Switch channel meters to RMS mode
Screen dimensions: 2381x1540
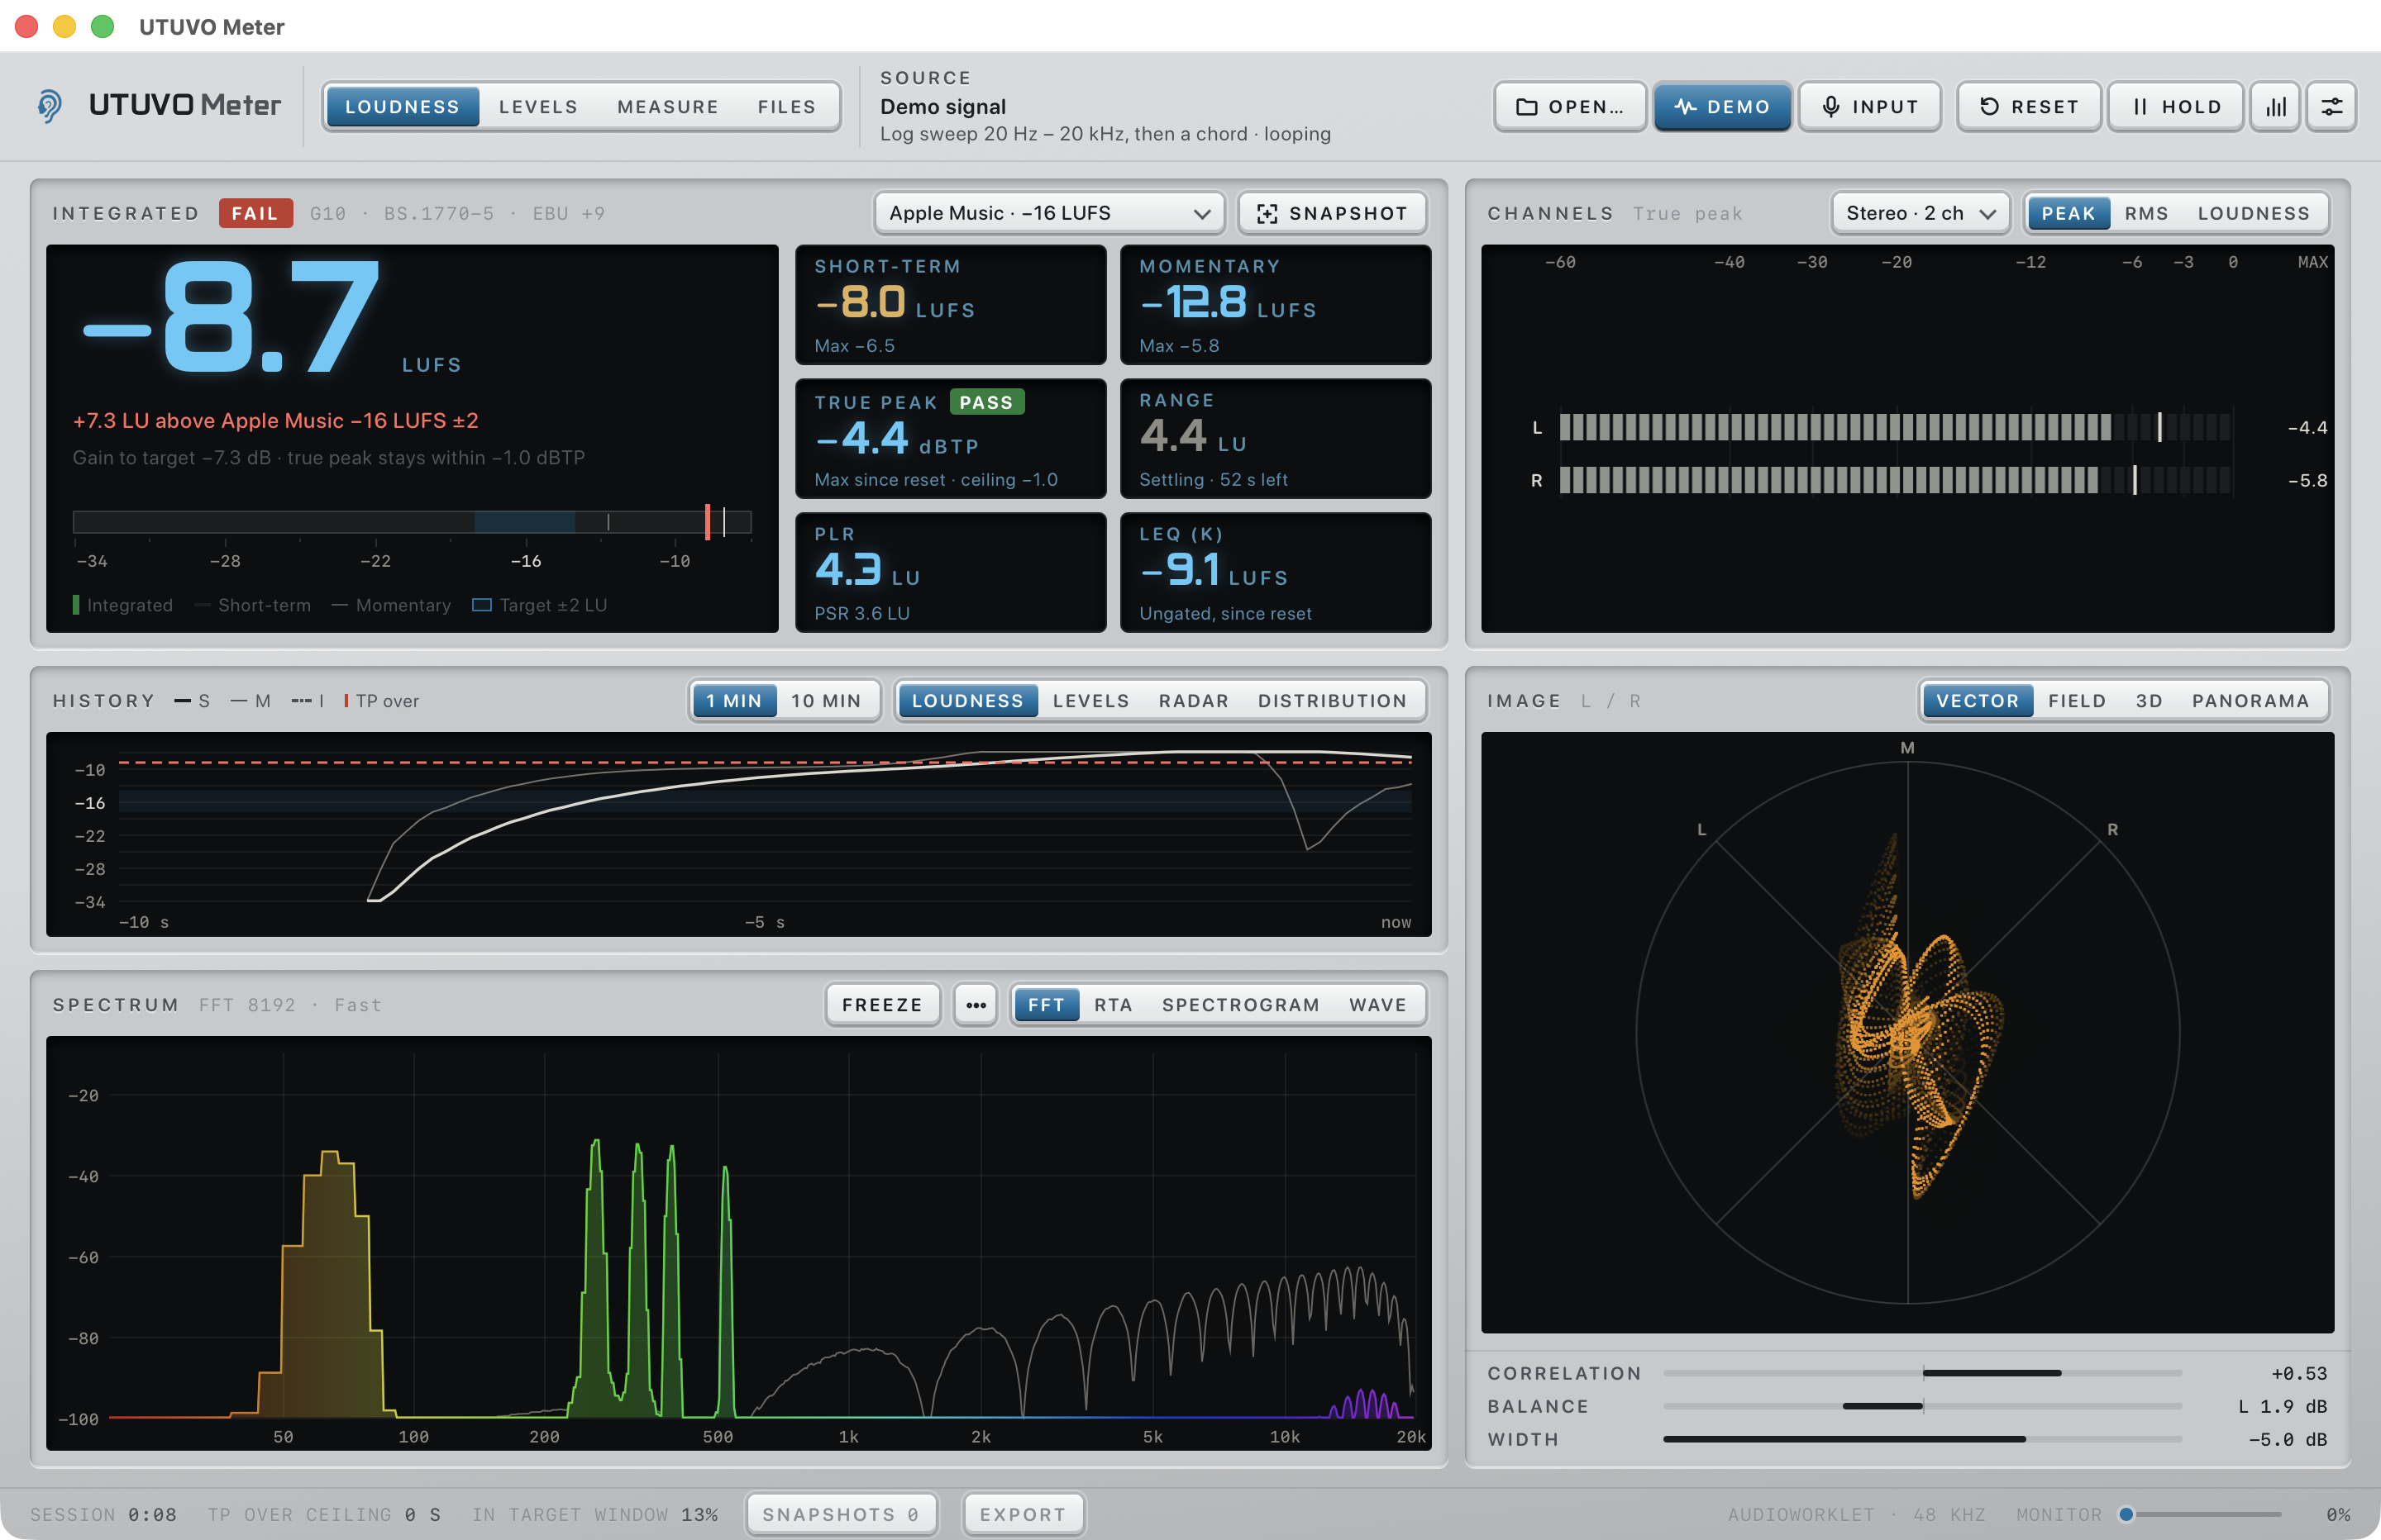(x=2146, y=214)
